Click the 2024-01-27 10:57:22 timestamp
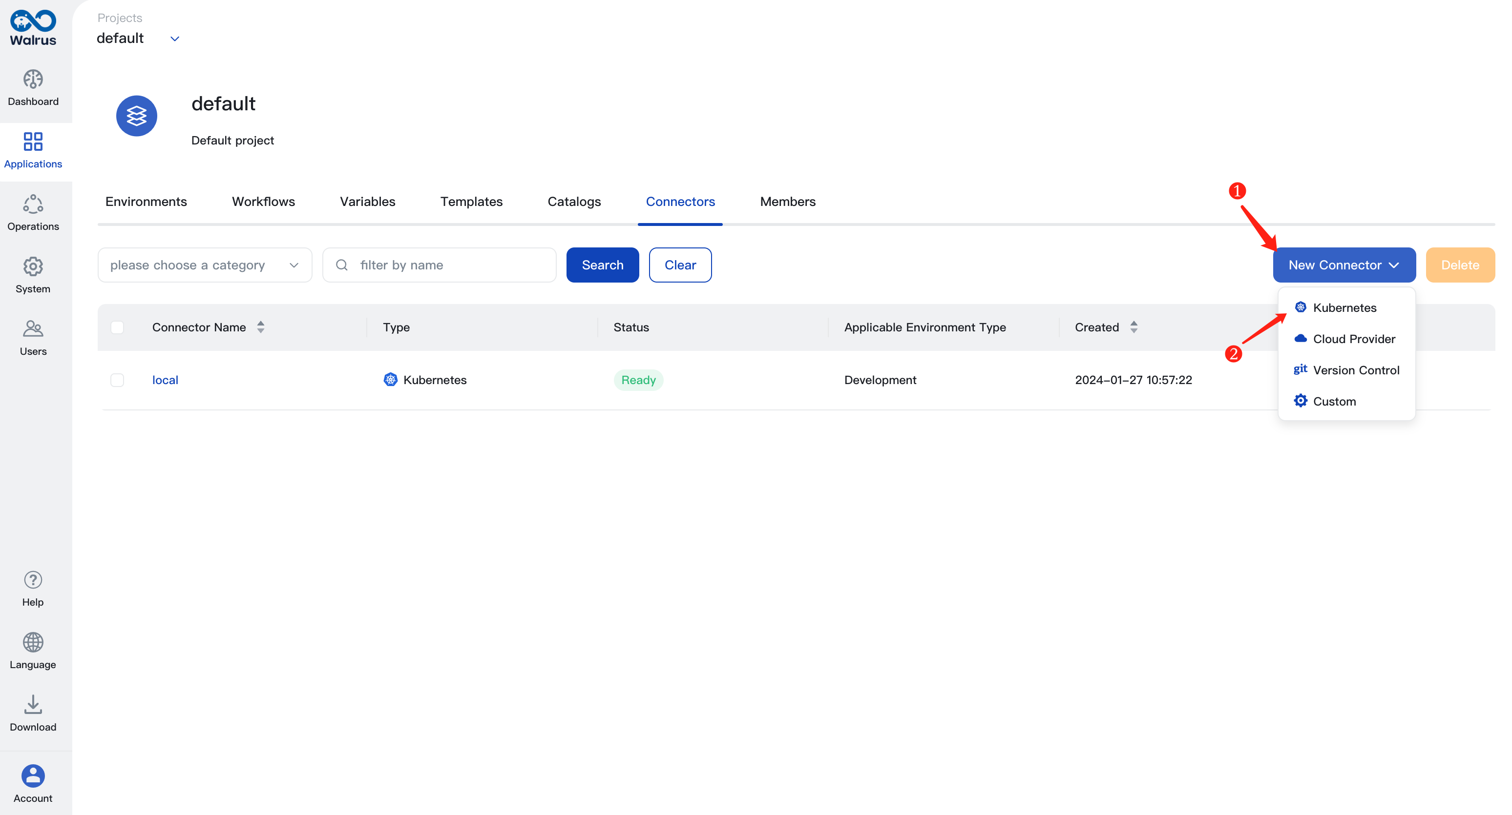The image size is (1512, 815). click(x=1134, y=380)
